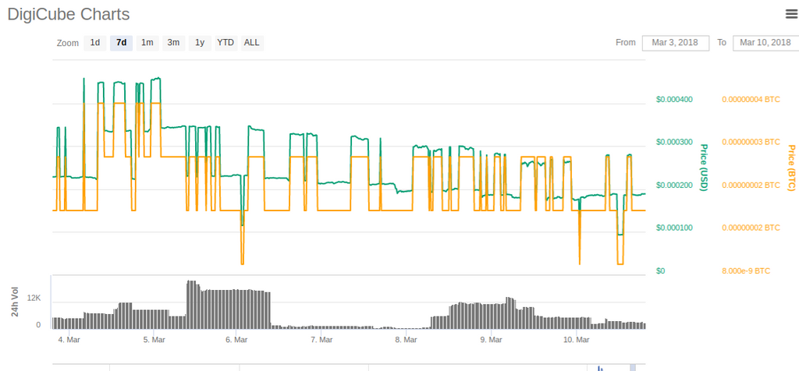The height and width of the screenshot is (371, 799).
Task: Edit the From date field Mar 3, 2018
Action: [676, 43]
